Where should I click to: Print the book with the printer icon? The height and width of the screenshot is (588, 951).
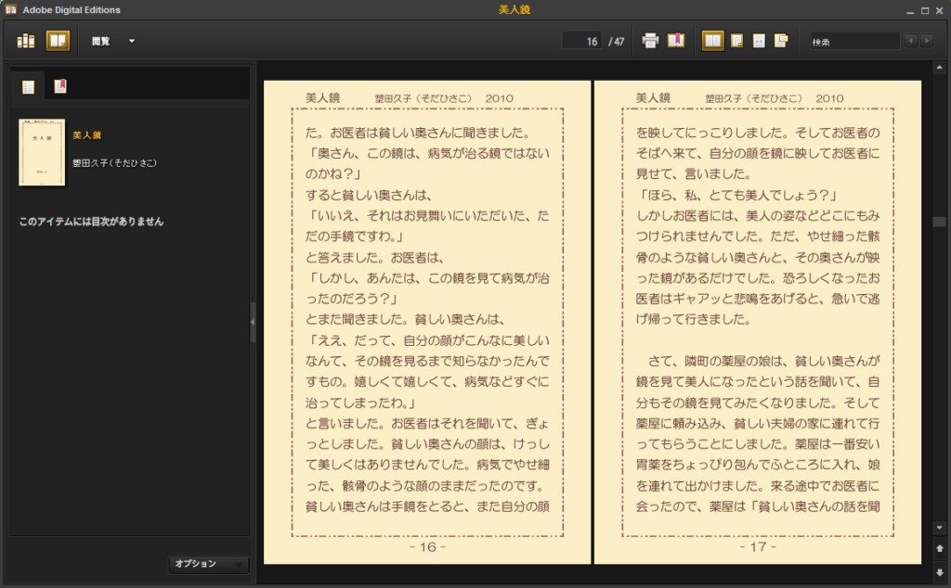(650, 41)
